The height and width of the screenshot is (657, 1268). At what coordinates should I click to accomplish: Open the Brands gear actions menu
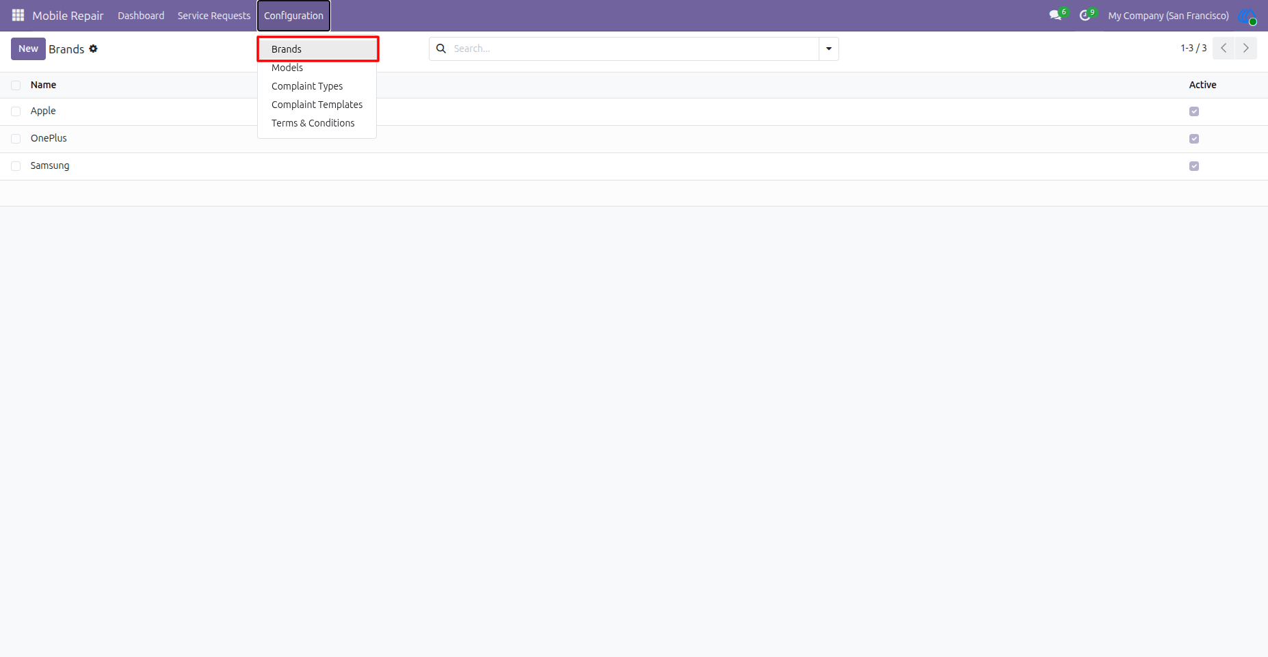94,49
